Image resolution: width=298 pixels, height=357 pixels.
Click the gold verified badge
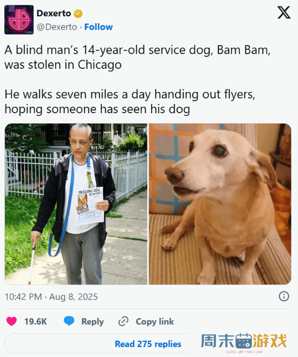click(78, 14)
